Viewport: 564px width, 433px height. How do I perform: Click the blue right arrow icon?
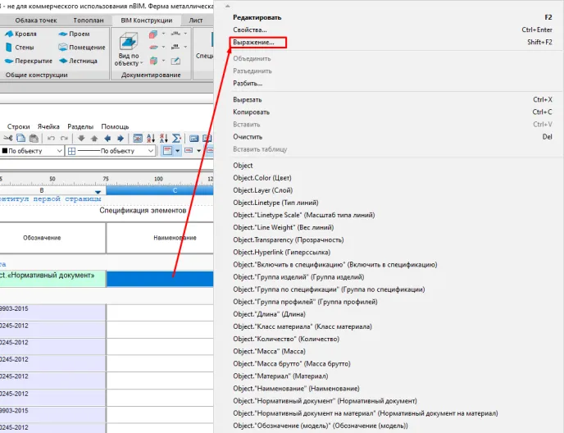[x=120, y=139]
